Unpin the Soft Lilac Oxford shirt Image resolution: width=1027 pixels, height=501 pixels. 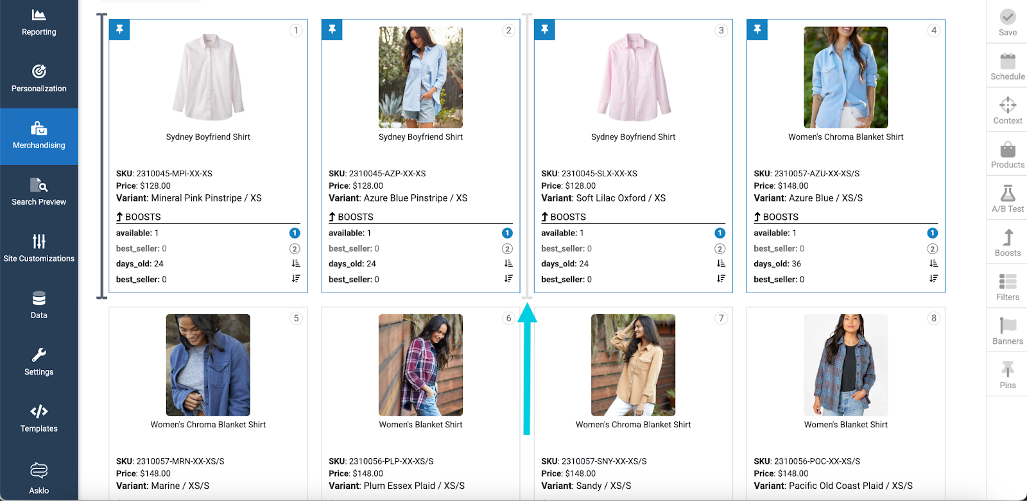tap(544, 30)
